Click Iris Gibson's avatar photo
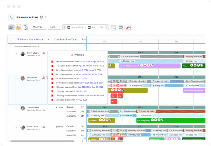Image resolution: width=211 pixels, height=146 pixels. point(23,78)
